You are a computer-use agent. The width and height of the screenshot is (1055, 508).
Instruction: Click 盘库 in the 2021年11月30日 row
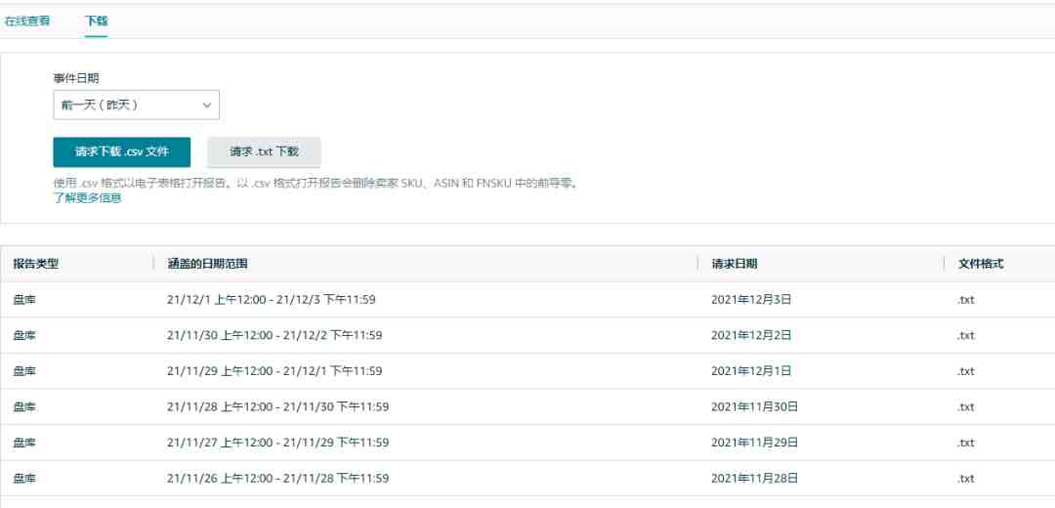[x=24, y=406]
